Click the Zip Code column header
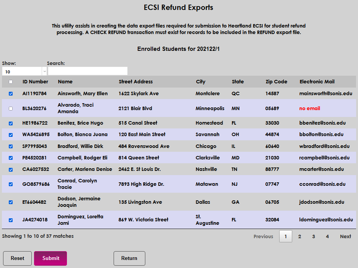The height and width of the screenshot is (268, 358). (x=277, y=81)
